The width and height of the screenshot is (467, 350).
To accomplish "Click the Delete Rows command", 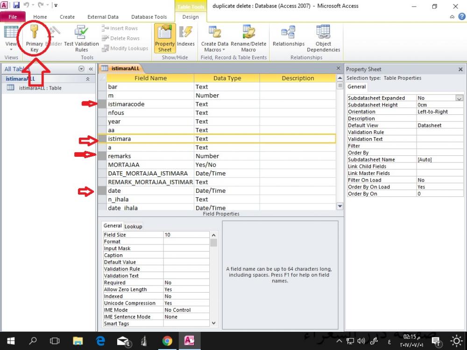I will coord(120,38).
